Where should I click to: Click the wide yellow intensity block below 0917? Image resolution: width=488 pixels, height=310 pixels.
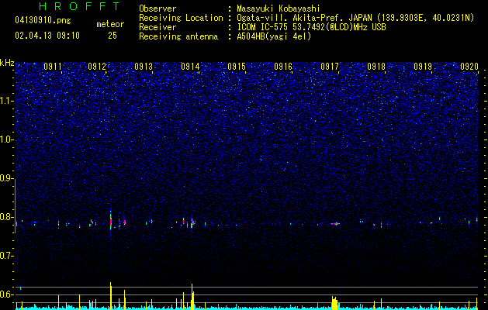[334, 303]
